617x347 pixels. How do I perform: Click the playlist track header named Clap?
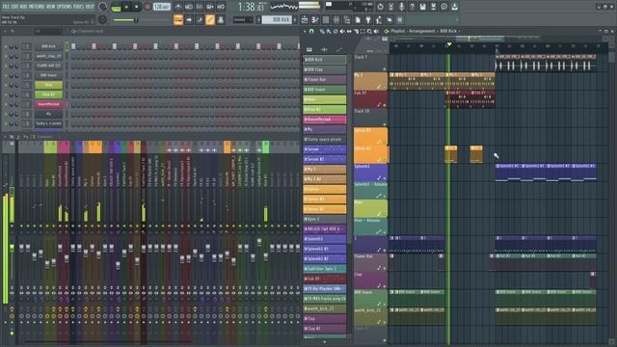coord(370,280)
